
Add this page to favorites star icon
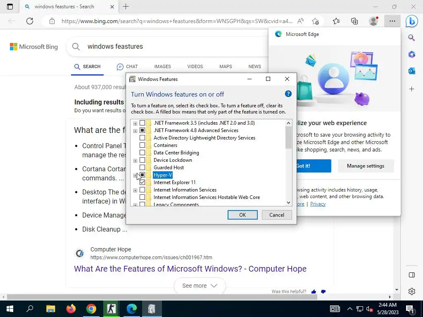[315, 21]
